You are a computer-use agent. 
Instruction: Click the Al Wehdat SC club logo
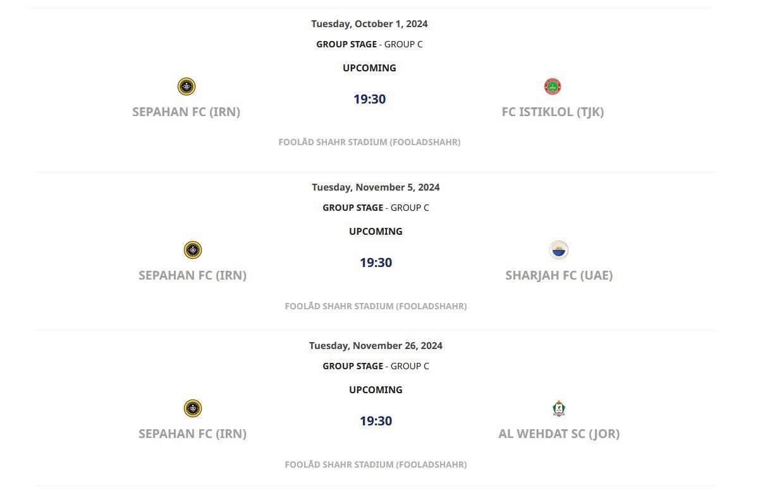559,408
